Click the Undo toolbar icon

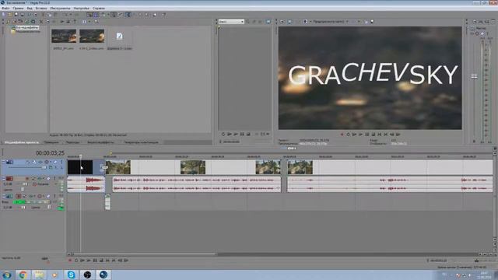(66, 15)
